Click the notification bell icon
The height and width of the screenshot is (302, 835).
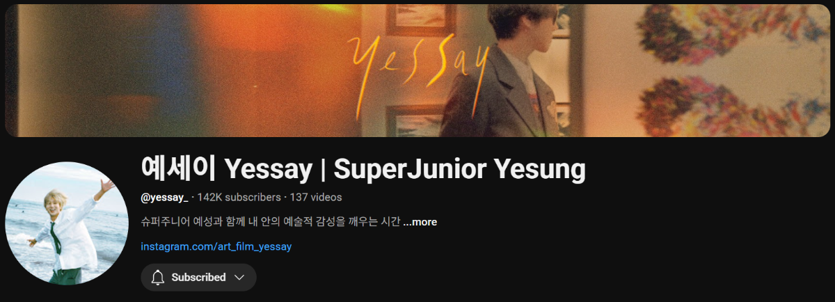tap(158, 278)
